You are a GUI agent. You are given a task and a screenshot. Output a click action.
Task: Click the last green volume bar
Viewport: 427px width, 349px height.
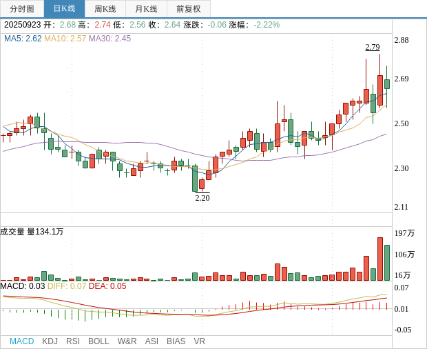coord(386,263)
